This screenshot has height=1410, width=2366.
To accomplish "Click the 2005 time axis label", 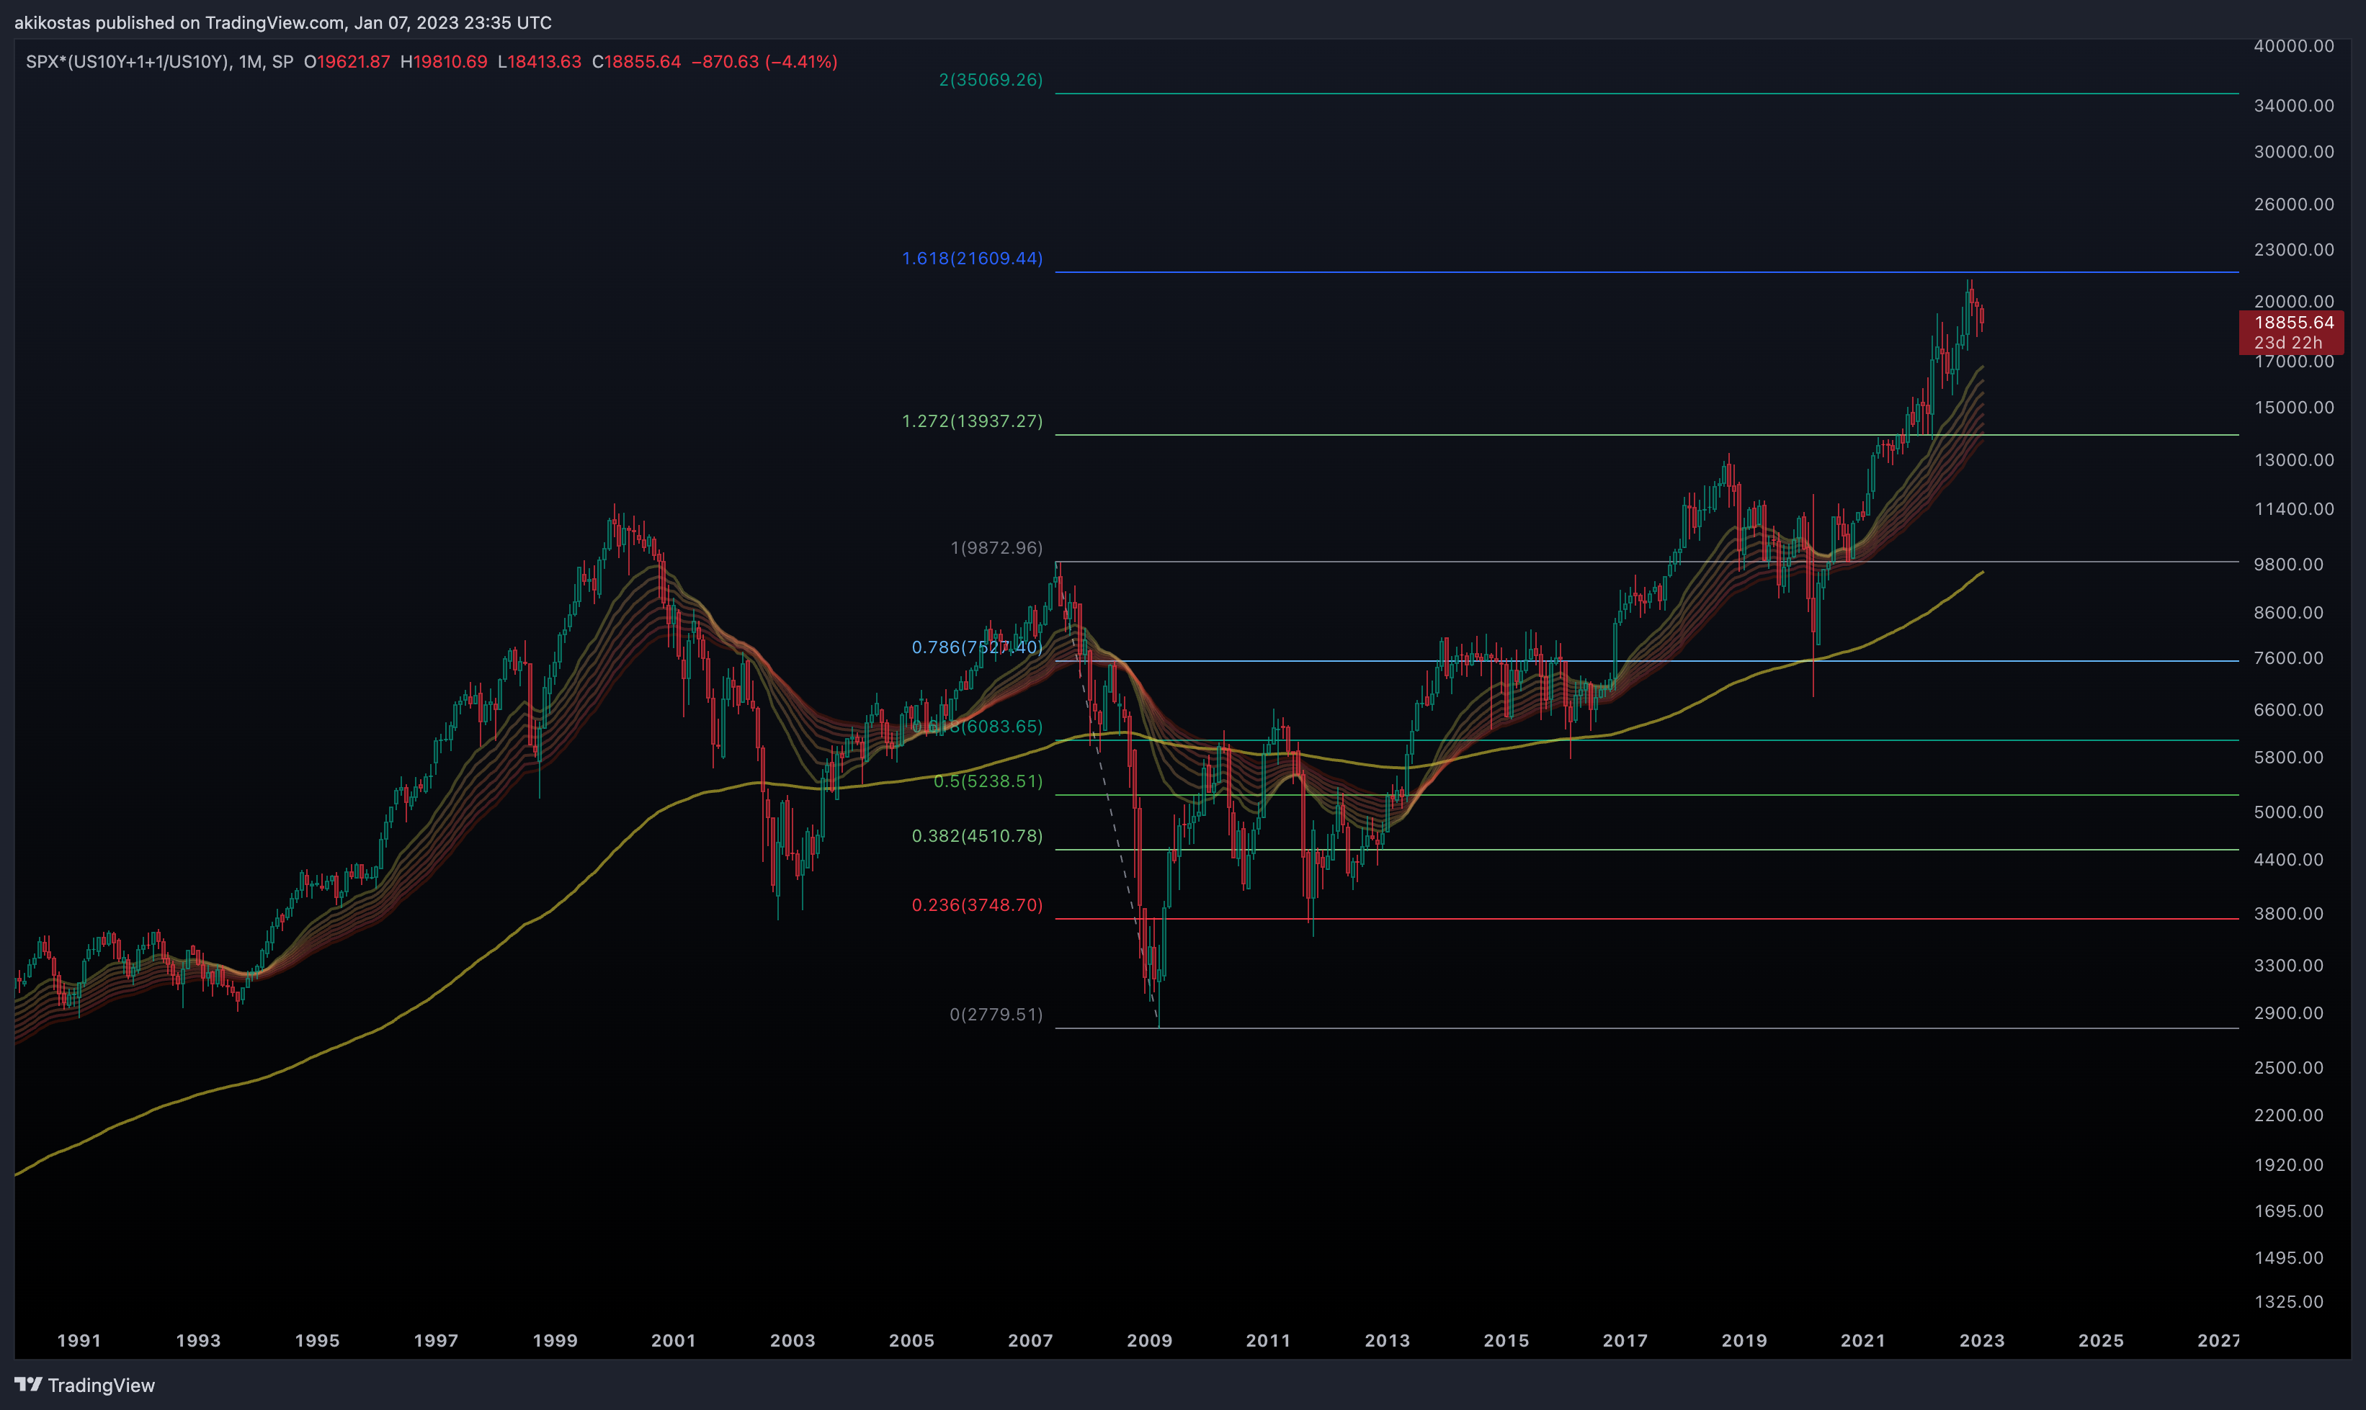I will click(911, 1341).
